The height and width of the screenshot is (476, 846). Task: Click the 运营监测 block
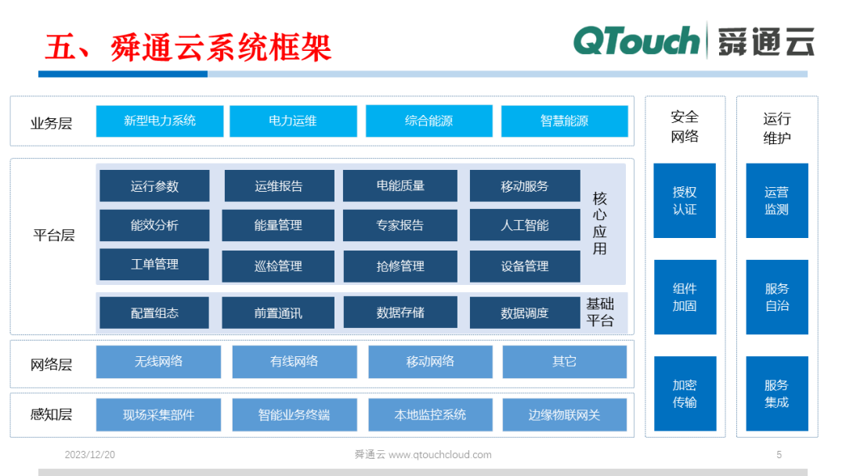coord(777,200)
